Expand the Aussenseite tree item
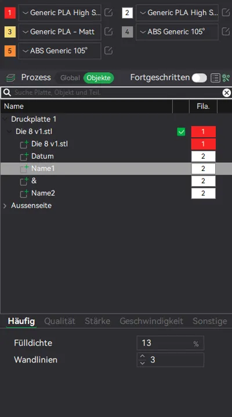The width and height of the screenshot is (232, 417). point(5,205)
